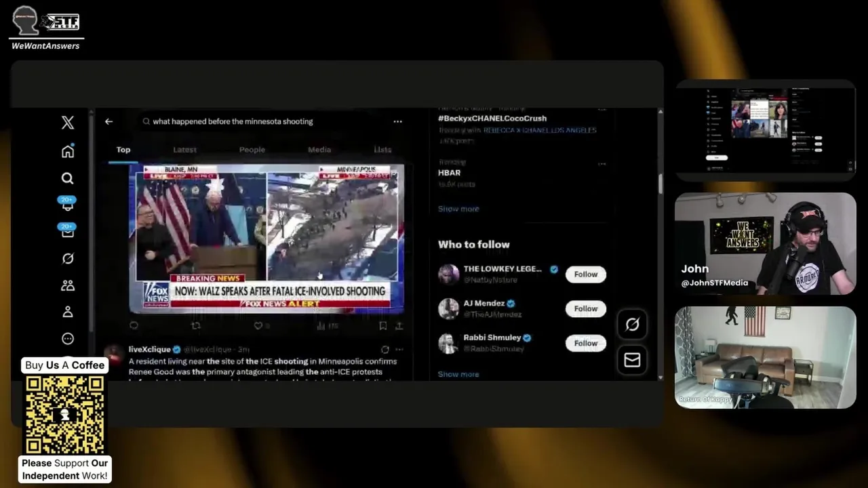Open REBECCA X CHANEL LOS ANGELES link
Image resolution: width=868 pixels, height=488 pixels.
[540, 130]
